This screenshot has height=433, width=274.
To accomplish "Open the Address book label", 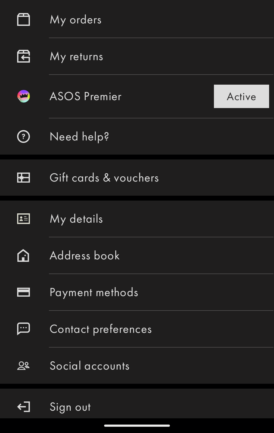I will (x=85, y=256).
